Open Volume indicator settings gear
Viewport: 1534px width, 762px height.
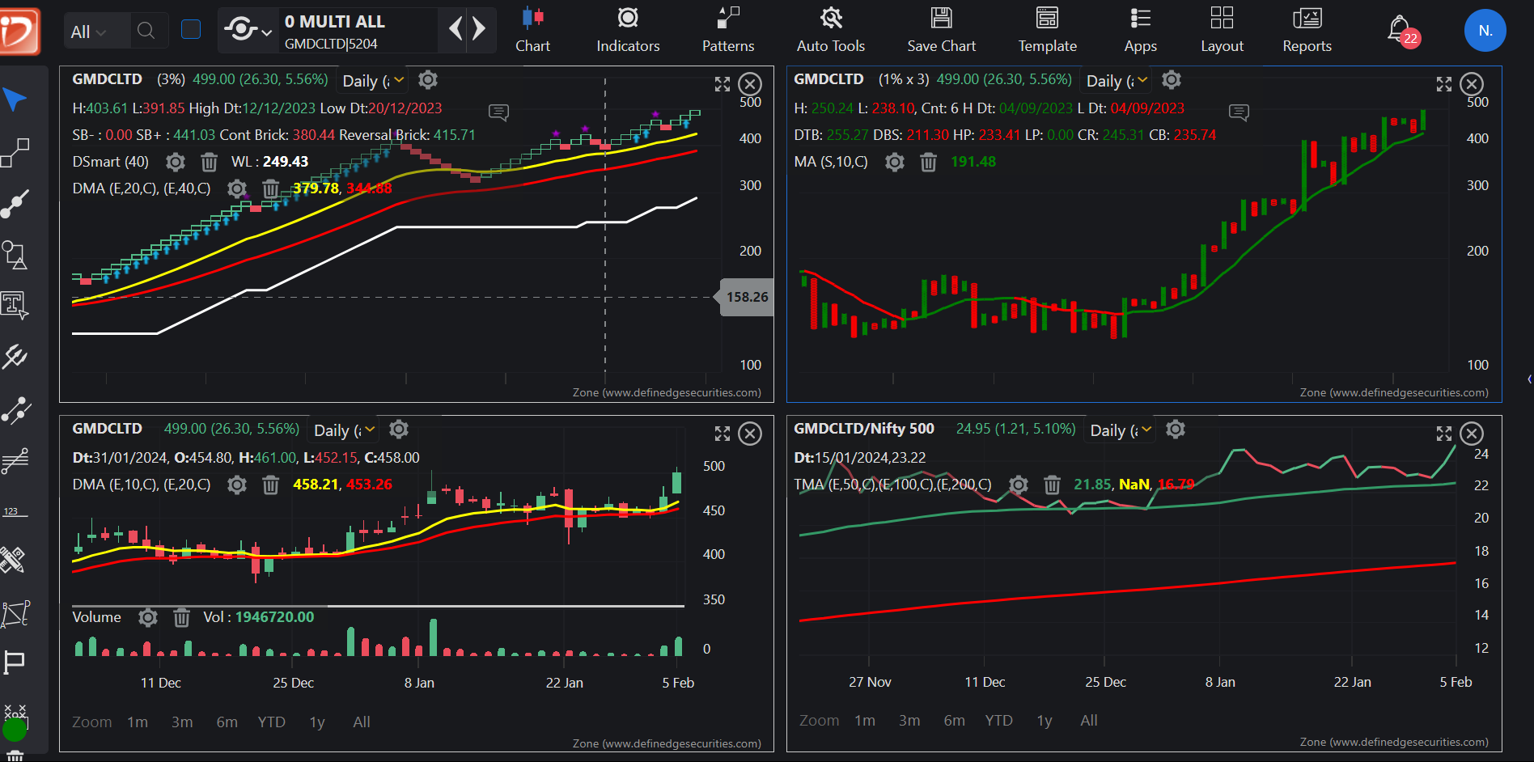click(148, 618)
